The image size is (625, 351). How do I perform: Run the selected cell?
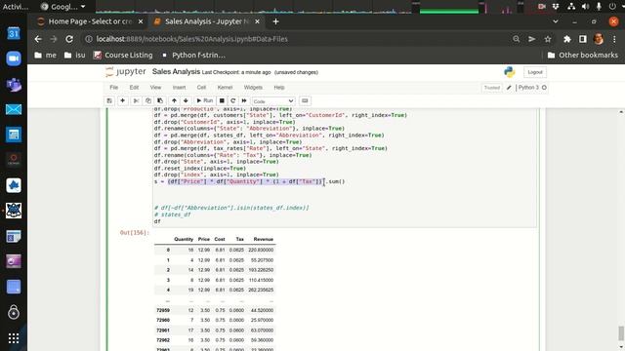tap(204, 100)
